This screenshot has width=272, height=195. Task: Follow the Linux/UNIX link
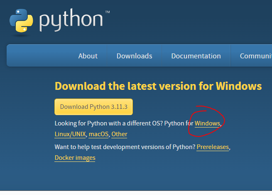(x=70, y=134)
